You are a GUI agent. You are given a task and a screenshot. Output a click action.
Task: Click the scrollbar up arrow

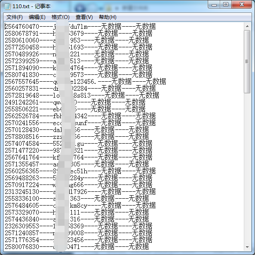[x=247, y=26]
